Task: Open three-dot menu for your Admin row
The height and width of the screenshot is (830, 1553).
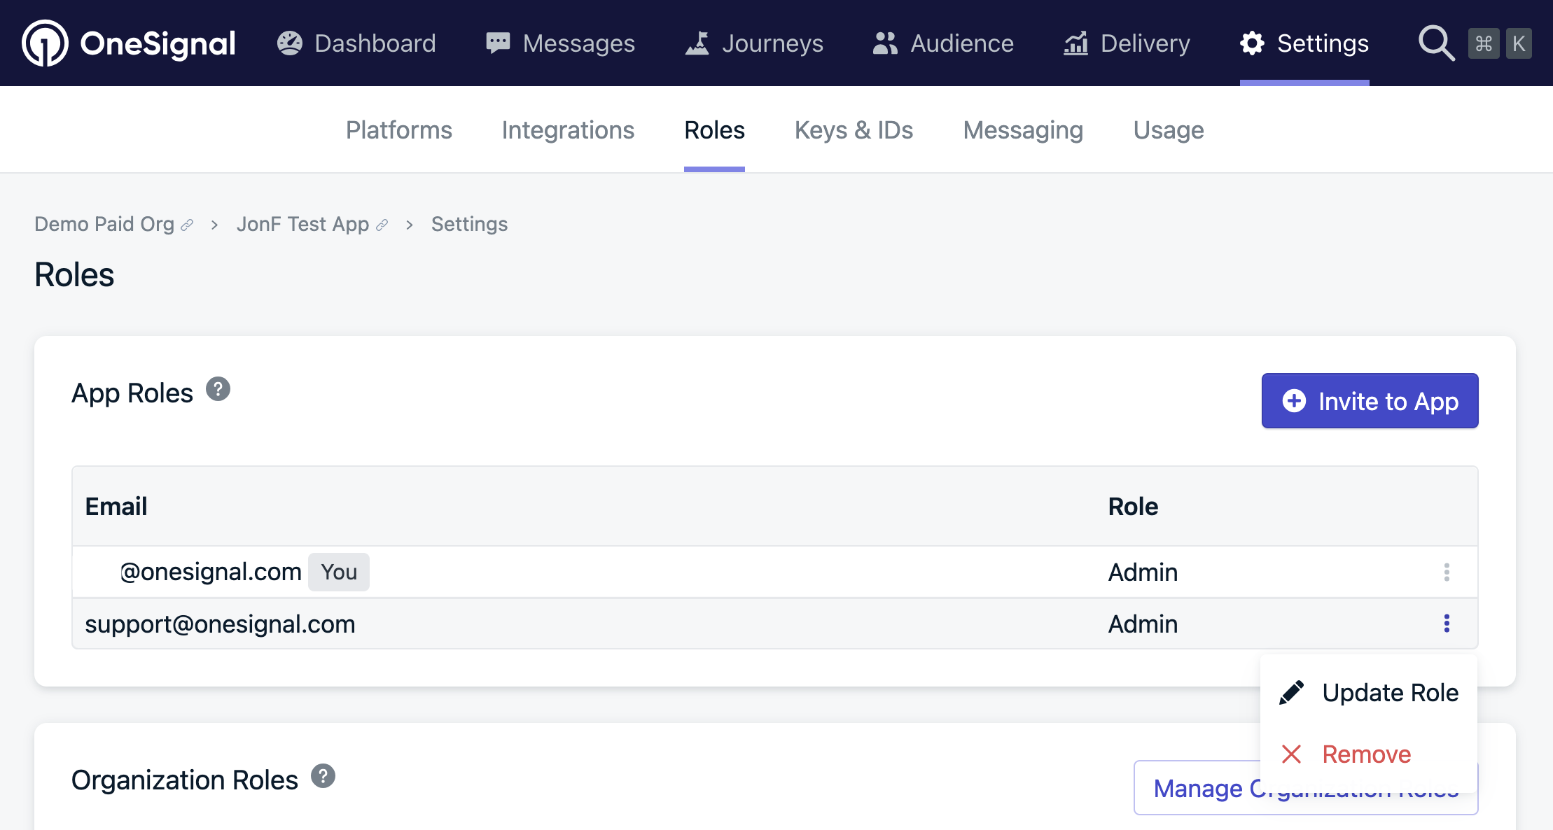Action: coord(1447,572)
